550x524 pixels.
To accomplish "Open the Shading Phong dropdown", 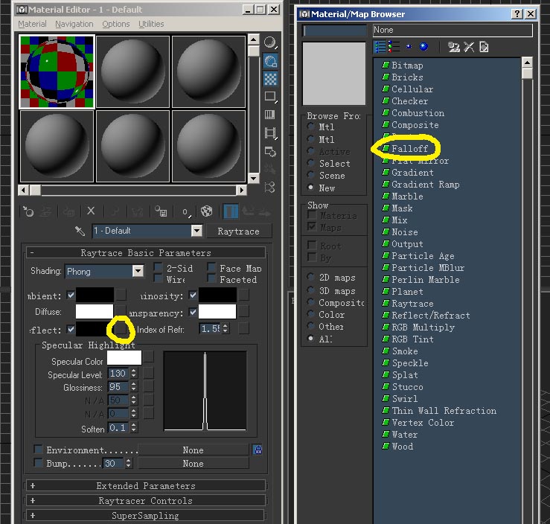I will tap(104, 272).
